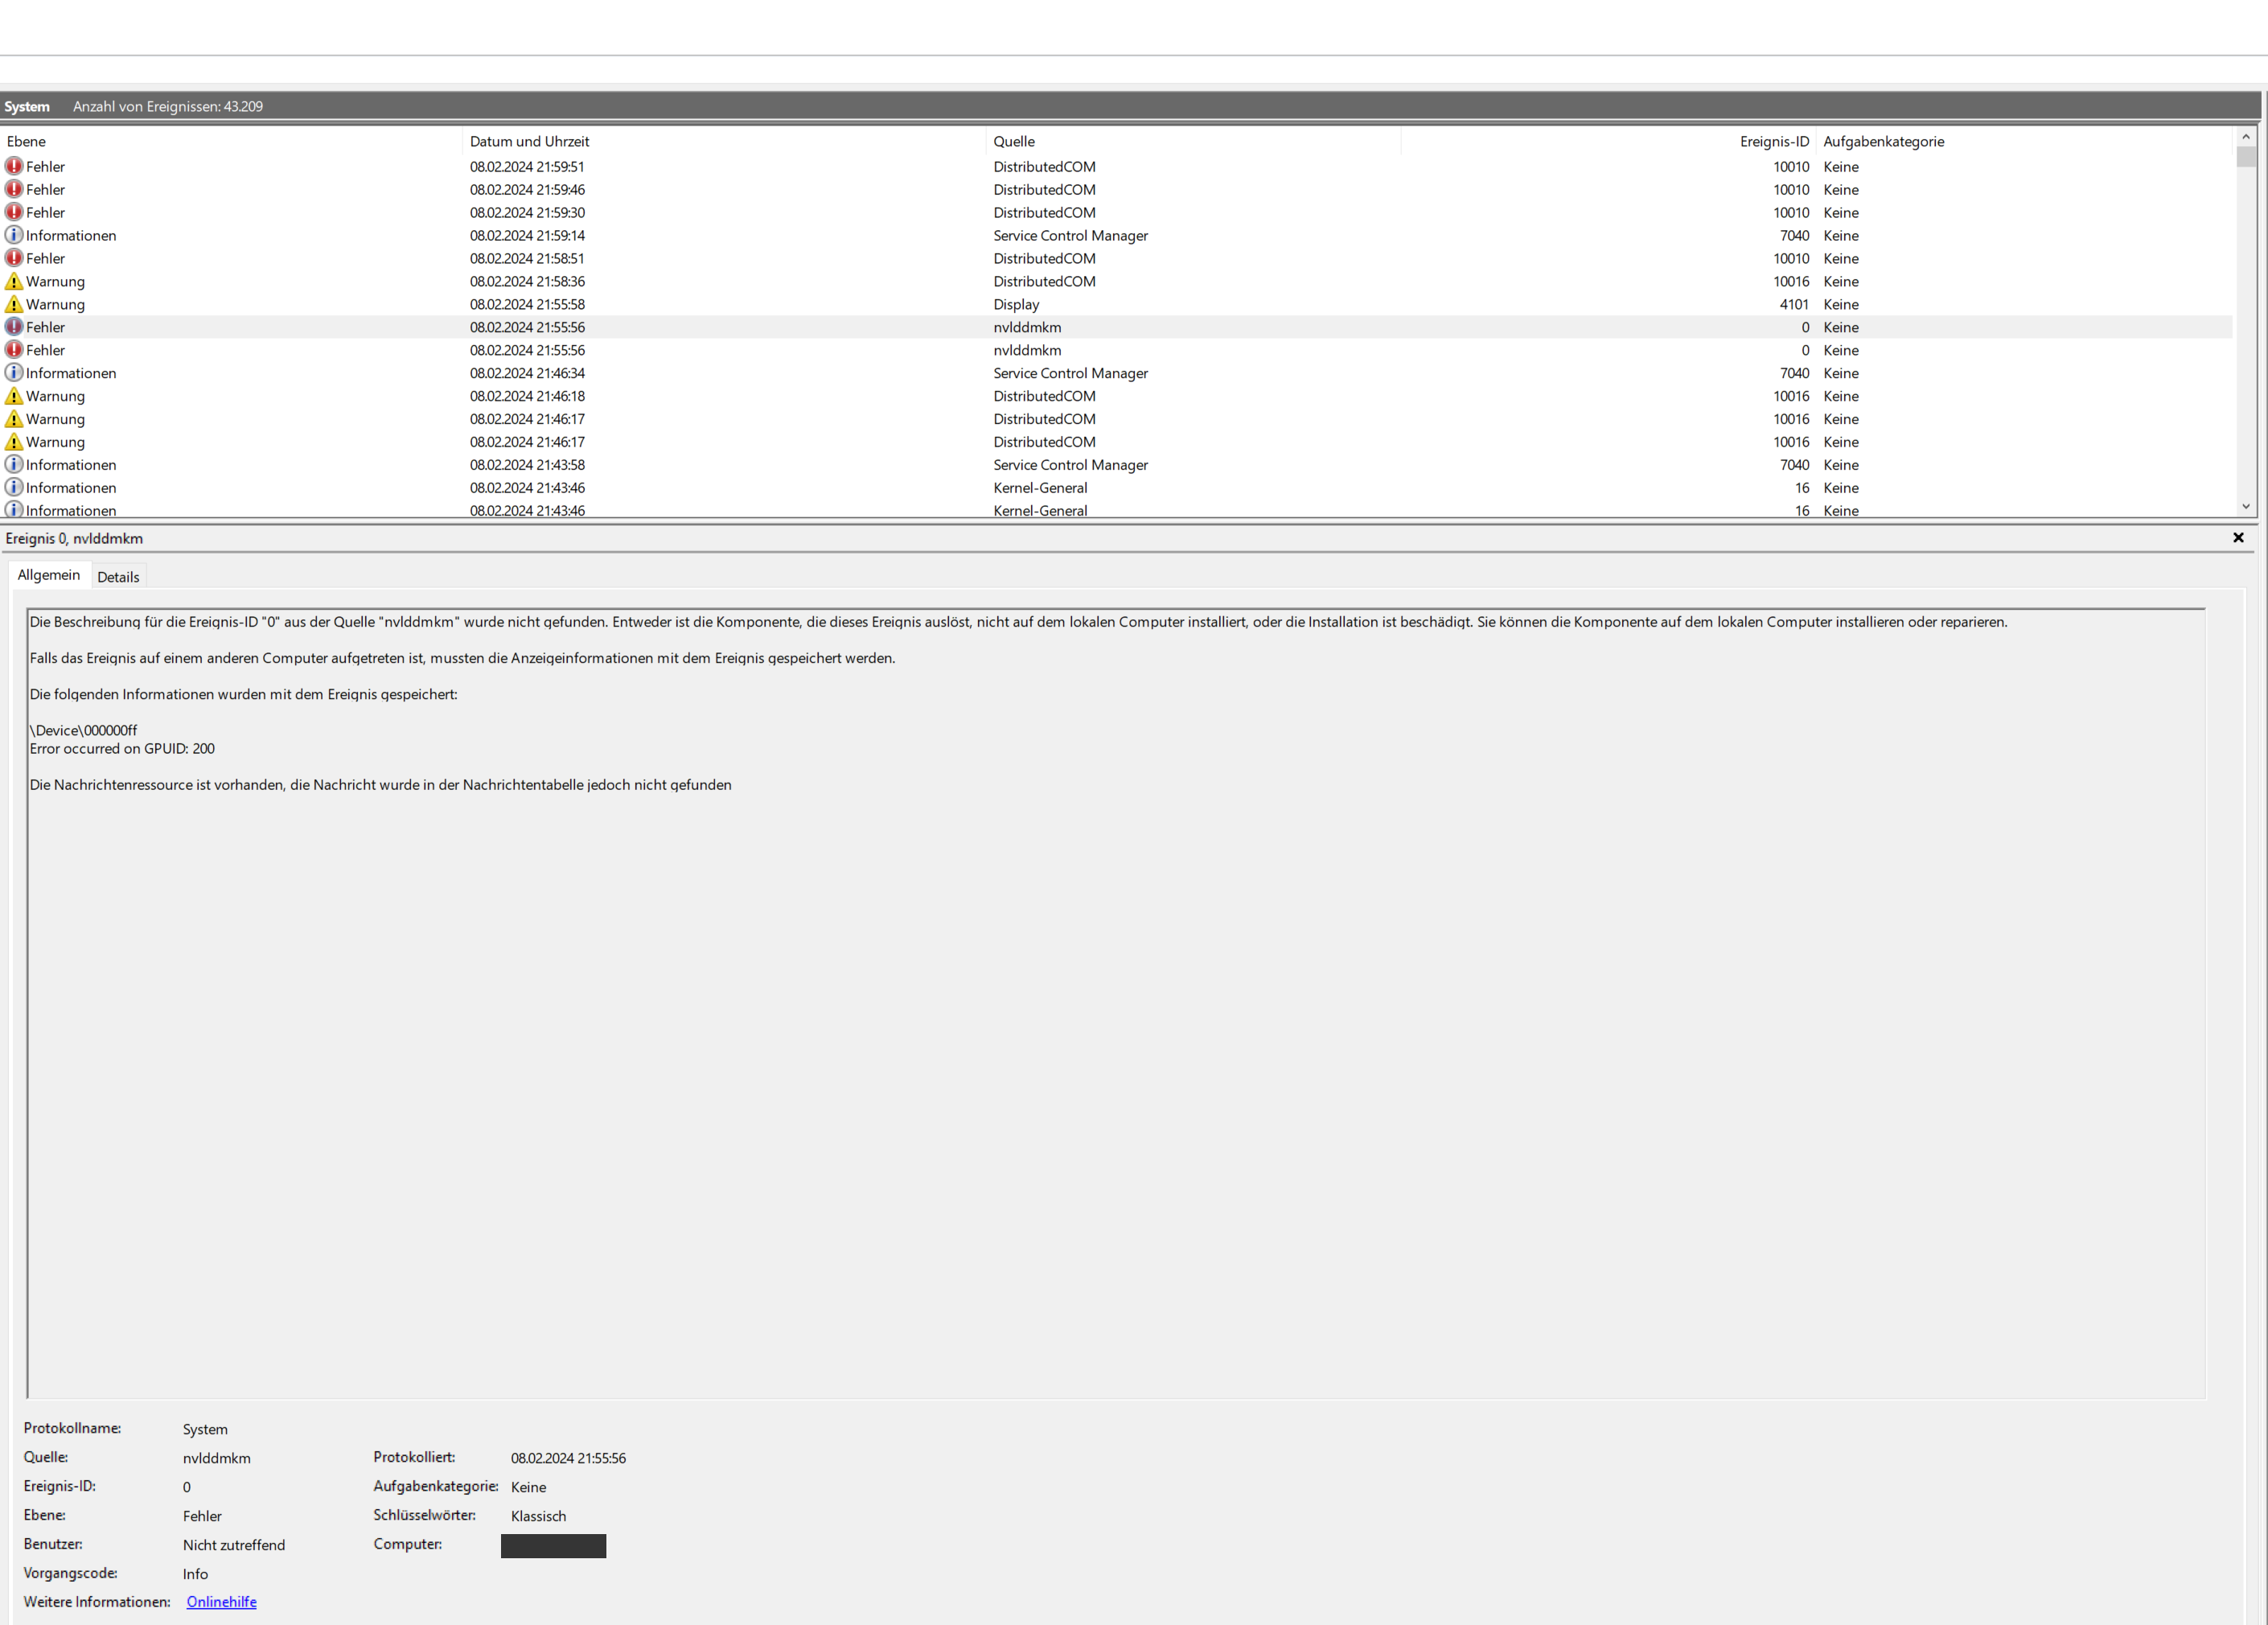
Task: Click warning icon of 21:46:18 DistributedCOM row
Action: click(14, 396)
